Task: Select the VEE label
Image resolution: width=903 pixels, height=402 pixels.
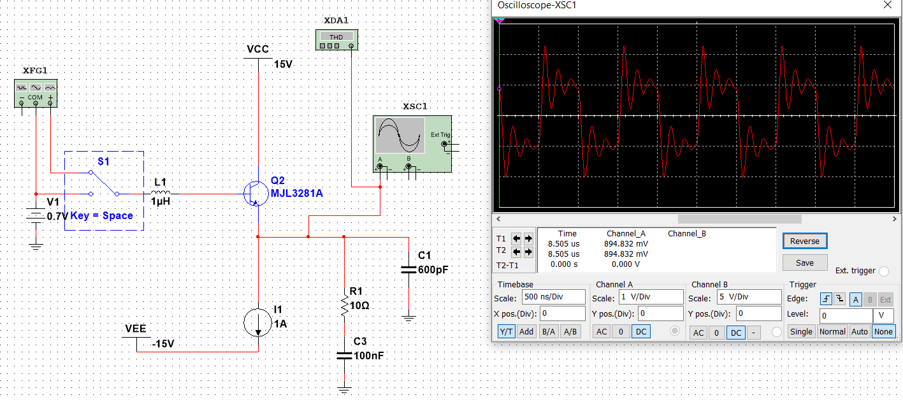Action: (x=136, y=329)
